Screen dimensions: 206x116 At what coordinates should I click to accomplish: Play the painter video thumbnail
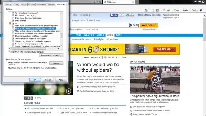click(155, 80)
